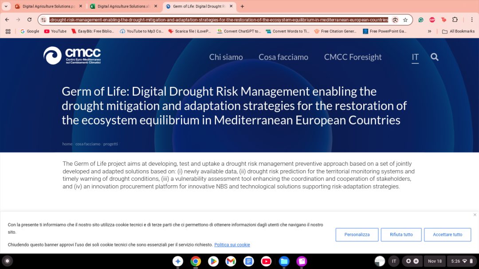Viewport: 479px width, 269px height.
Task: Open notification indicators on the shelf
Action: click(x=412, y=261)
